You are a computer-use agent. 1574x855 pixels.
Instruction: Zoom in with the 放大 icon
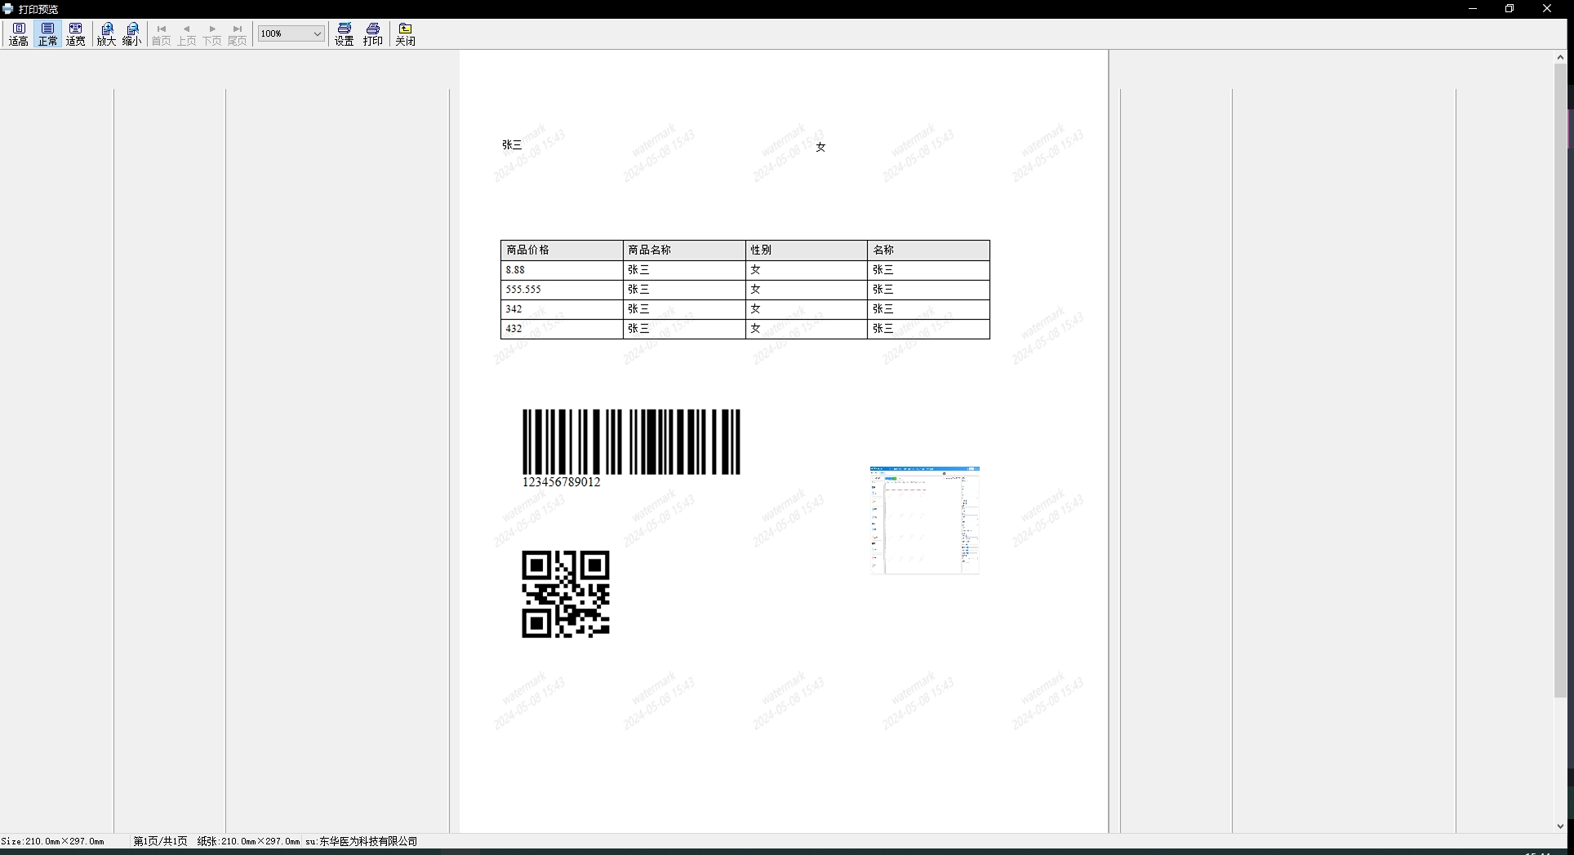click(x=106, y=34)
